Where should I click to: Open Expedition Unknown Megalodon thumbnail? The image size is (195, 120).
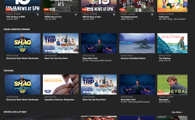pyautogui.click(x=61, y=84)
